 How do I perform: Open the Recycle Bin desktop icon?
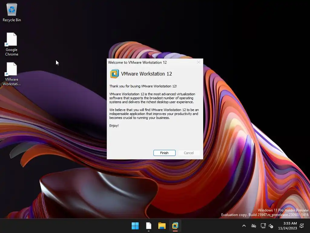[12, 12]
